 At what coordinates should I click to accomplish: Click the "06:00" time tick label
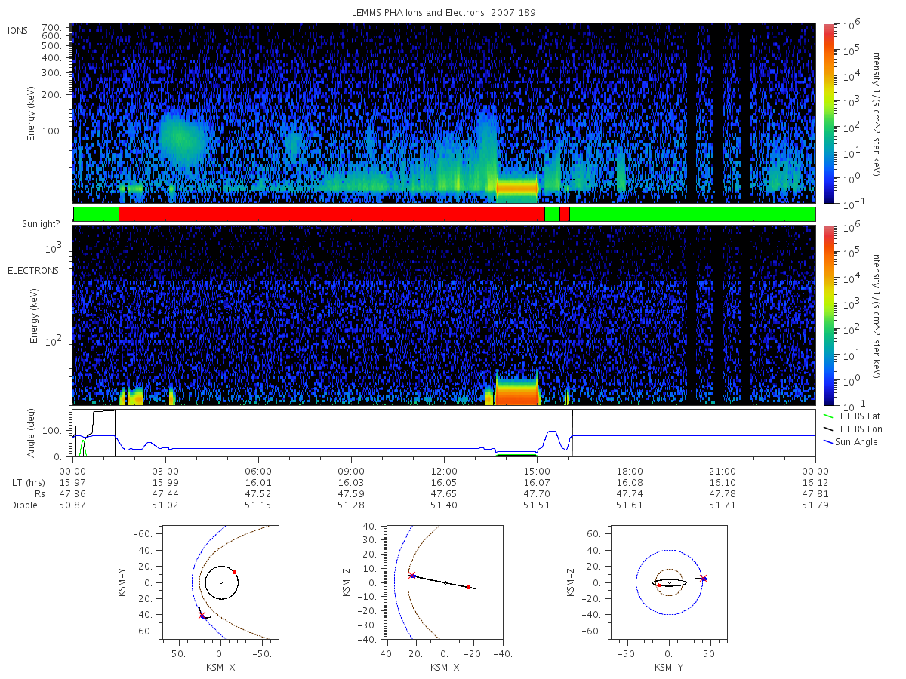pos(258,472)
